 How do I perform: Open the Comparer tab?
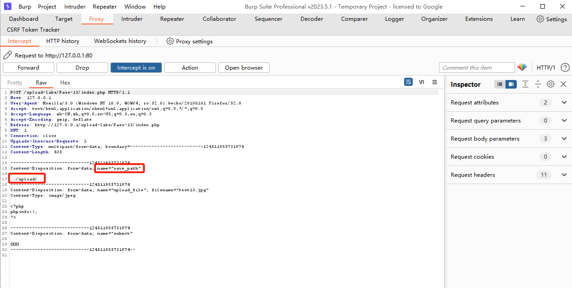pyautogui.click(x=354, y=19)
